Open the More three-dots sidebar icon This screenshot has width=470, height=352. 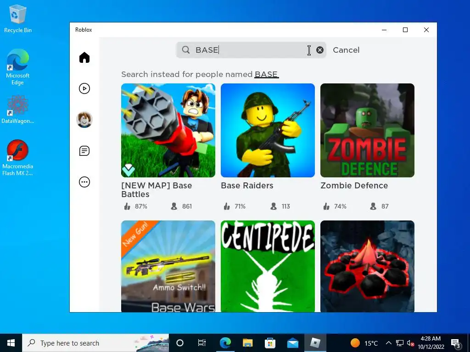(x=84, y=182)
